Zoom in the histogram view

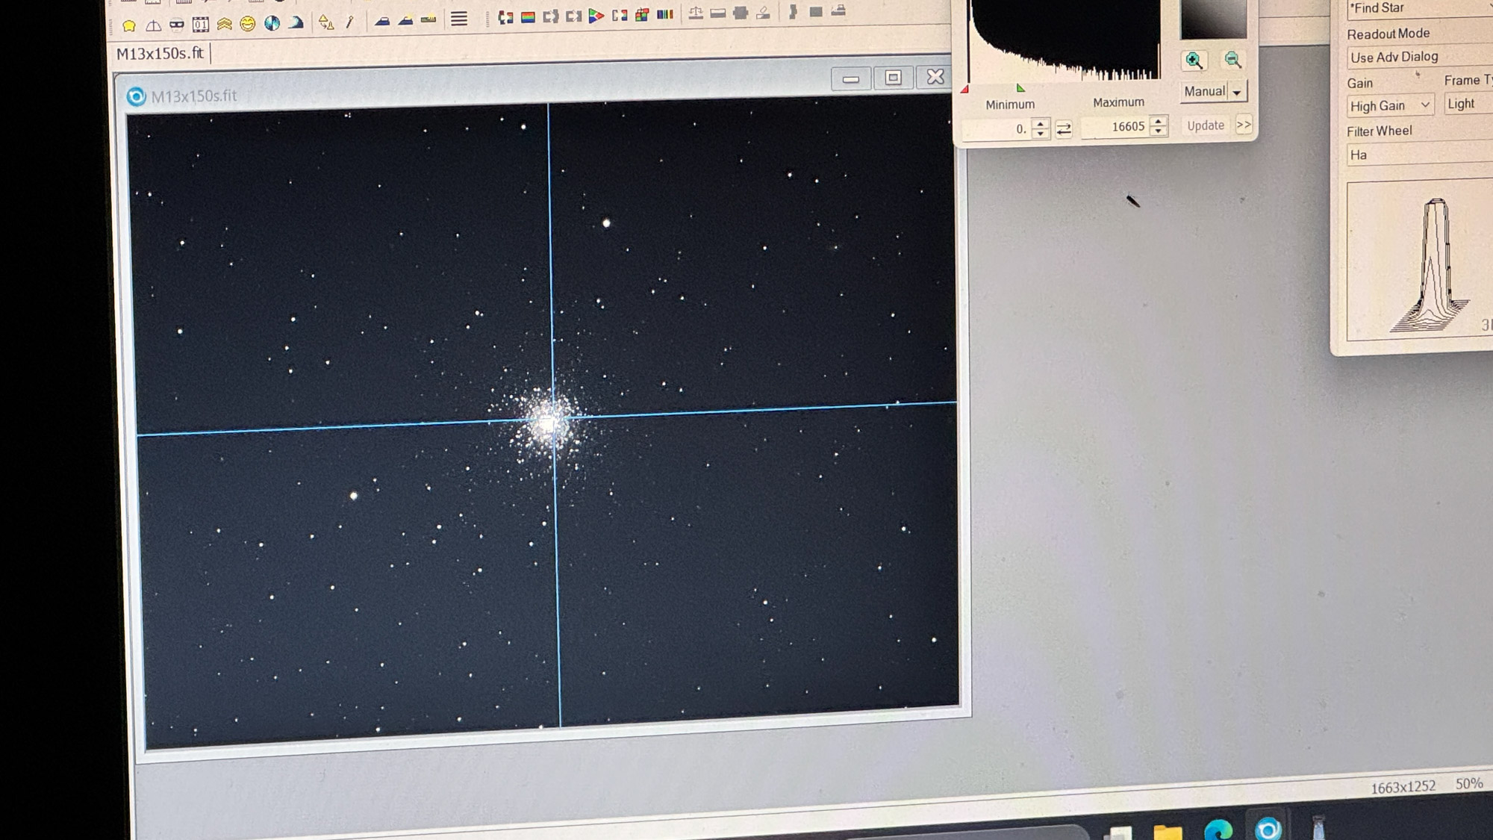click(x=1194, y=60)
